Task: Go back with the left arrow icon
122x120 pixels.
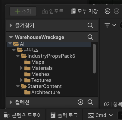Action: (x=108, y=11)
